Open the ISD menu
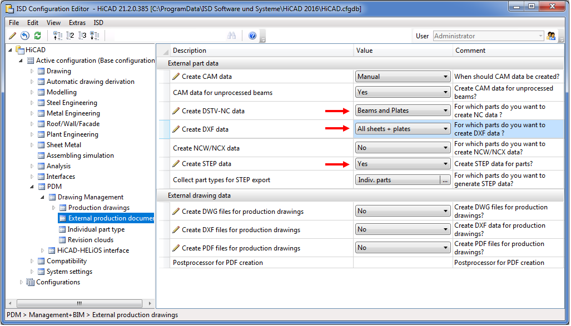The height and width of the screenshot is (326, 571). coord(98,23)
